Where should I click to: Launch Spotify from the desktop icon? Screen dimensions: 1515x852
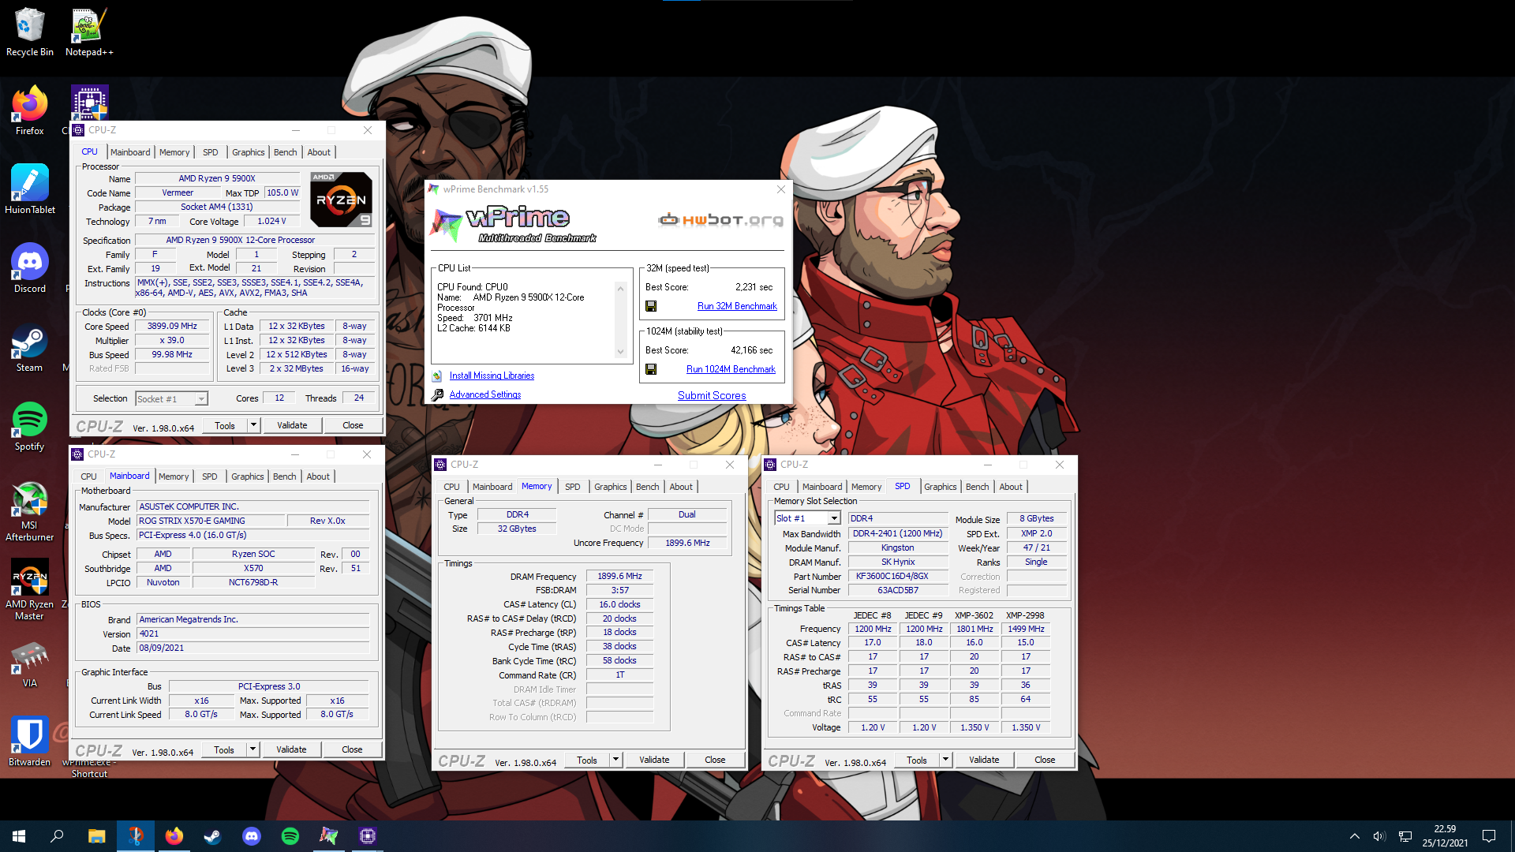pyautogui.click(x=29, y=426)
